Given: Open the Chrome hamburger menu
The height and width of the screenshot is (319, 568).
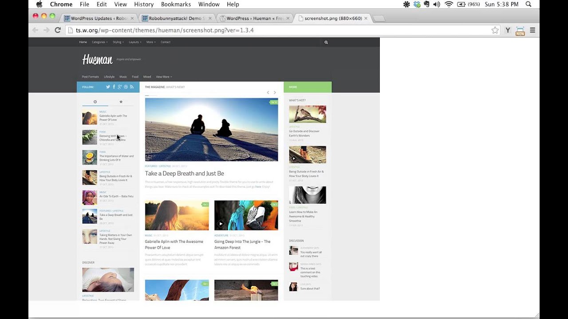Looking at the screenshot, I should click(532, 30).
